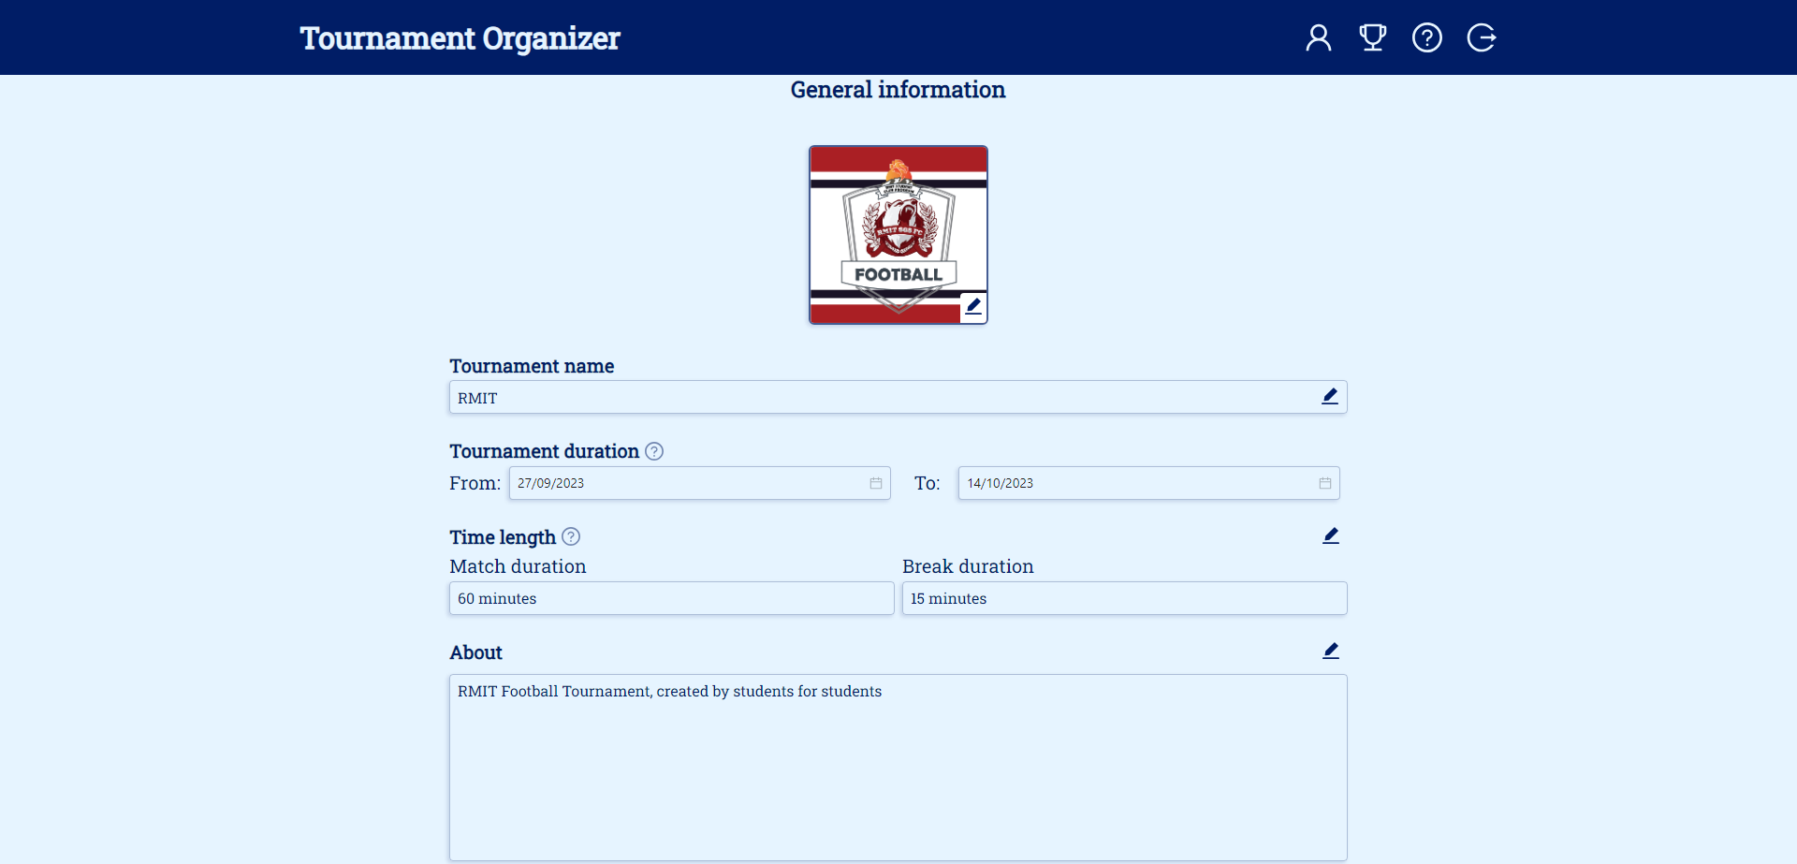Viewport: 1797px width, 864px height.
Task: Click the From date field 27/09/2023
Action: (699, 483)
